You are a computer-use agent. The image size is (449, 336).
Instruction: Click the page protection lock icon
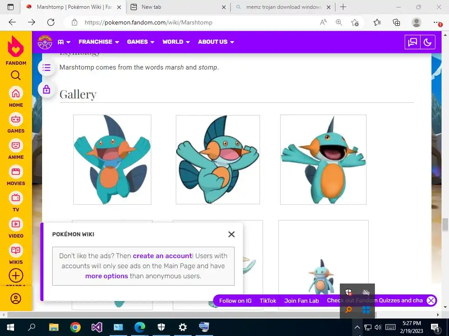click(46, 90)
